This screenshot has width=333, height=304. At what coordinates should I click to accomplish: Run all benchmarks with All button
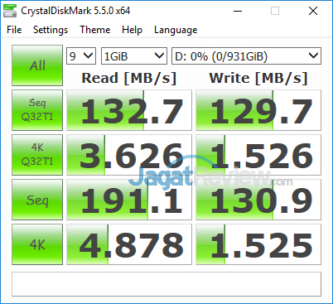(x=37, y=65)
